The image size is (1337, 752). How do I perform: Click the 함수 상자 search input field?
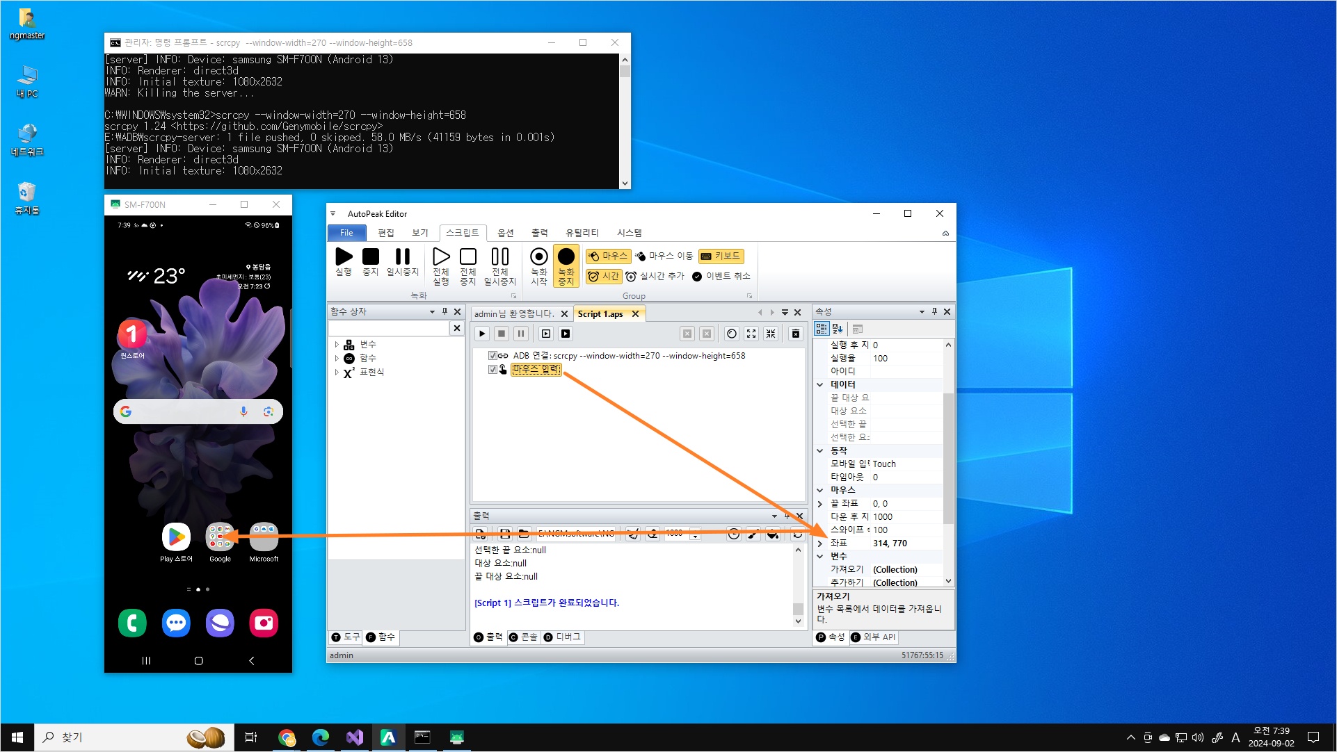(x=388, y=329)
